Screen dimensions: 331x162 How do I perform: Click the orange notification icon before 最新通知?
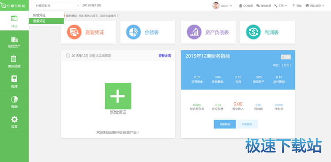(64, 15)
